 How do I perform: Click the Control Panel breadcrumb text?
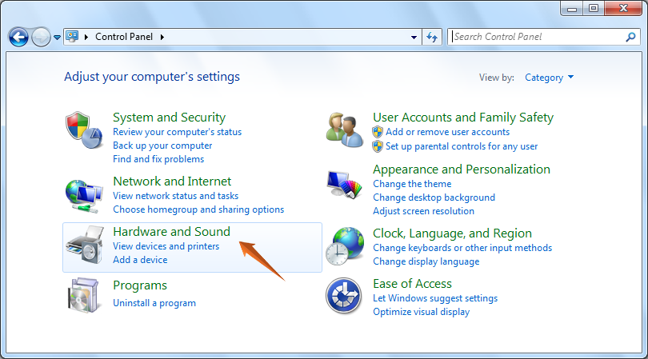[x=124, y=37]
